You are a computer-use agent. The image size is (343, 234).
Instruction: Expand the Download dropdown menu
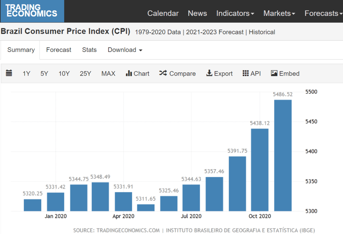[x=125, y=50]
